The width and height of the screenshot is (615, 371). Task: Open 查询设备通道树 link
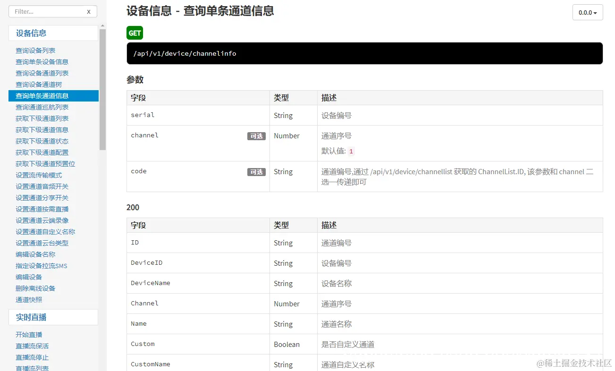pos(39,84)
